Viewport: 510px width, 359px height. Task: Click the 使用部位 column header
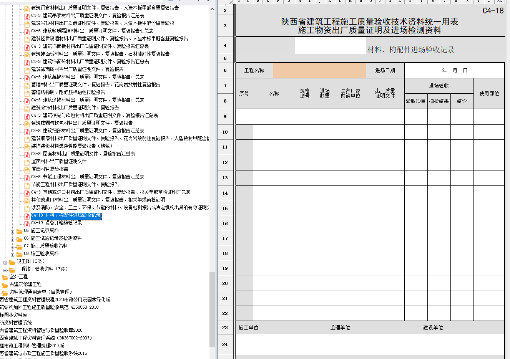tap(489, 93)
